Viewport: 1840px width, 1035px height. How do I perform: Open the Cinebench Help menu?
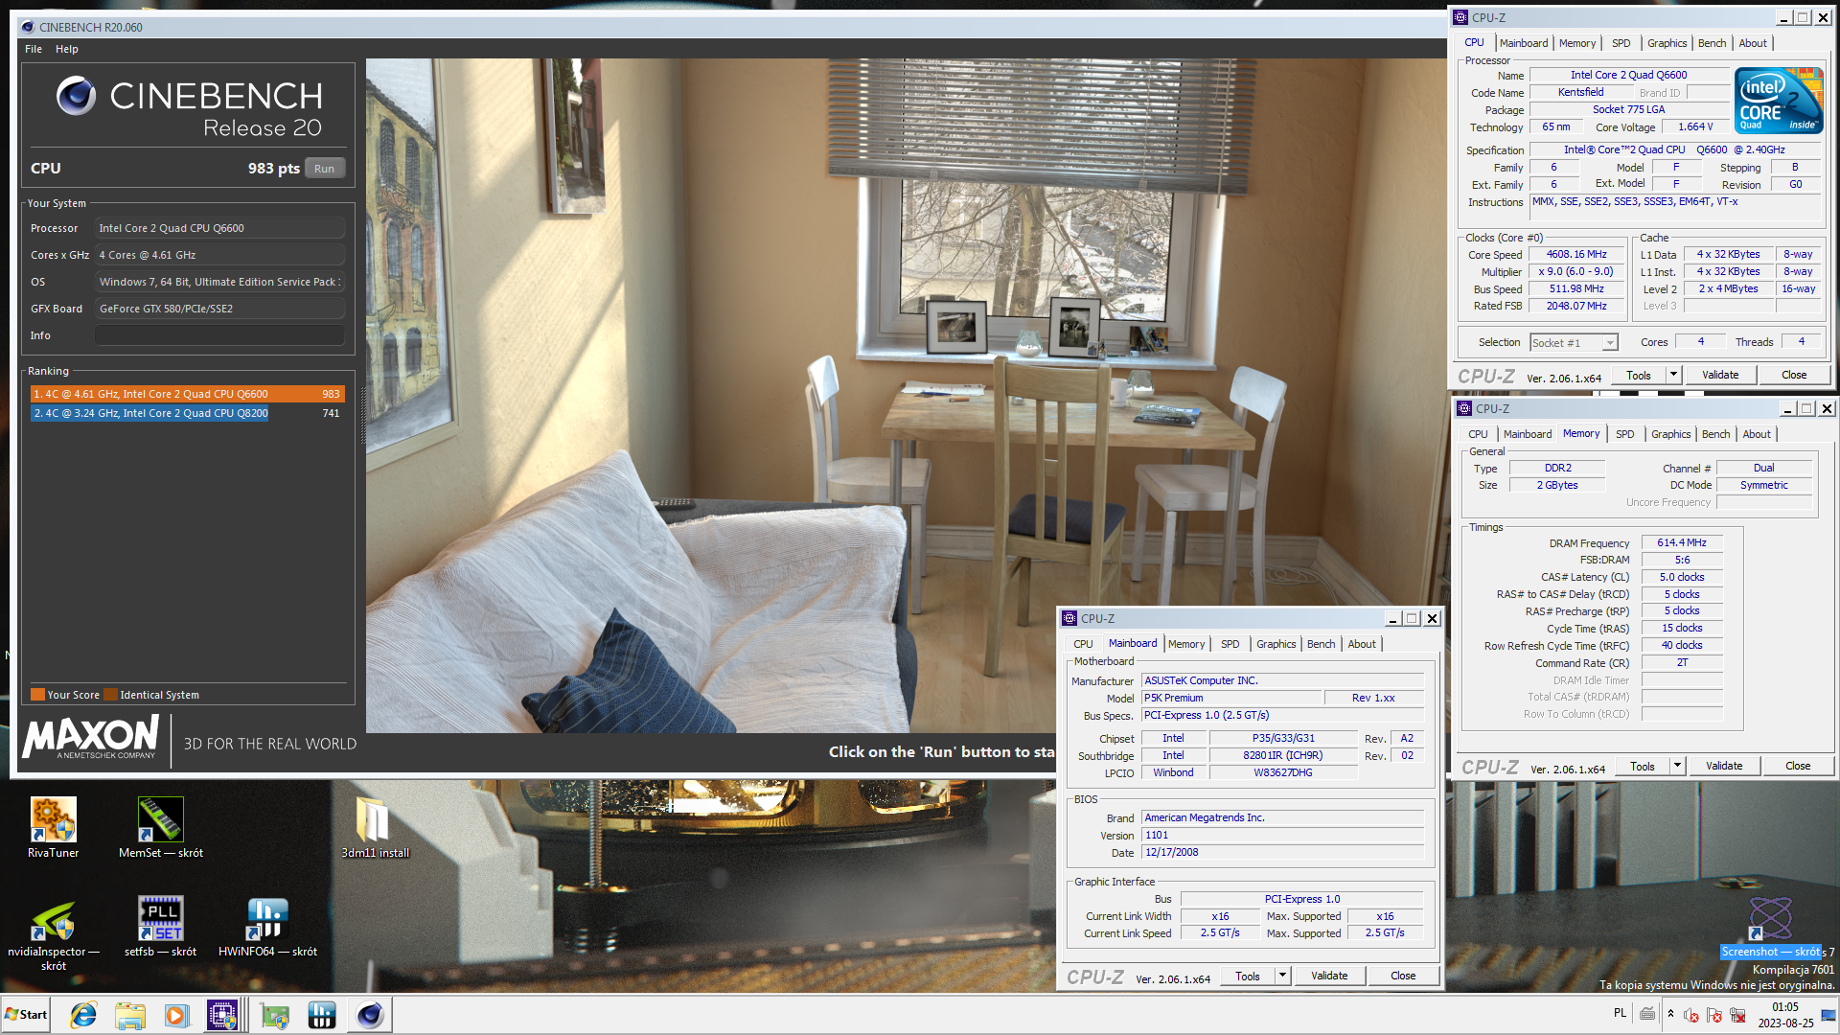pyautogui.click(x=67, y=49)
